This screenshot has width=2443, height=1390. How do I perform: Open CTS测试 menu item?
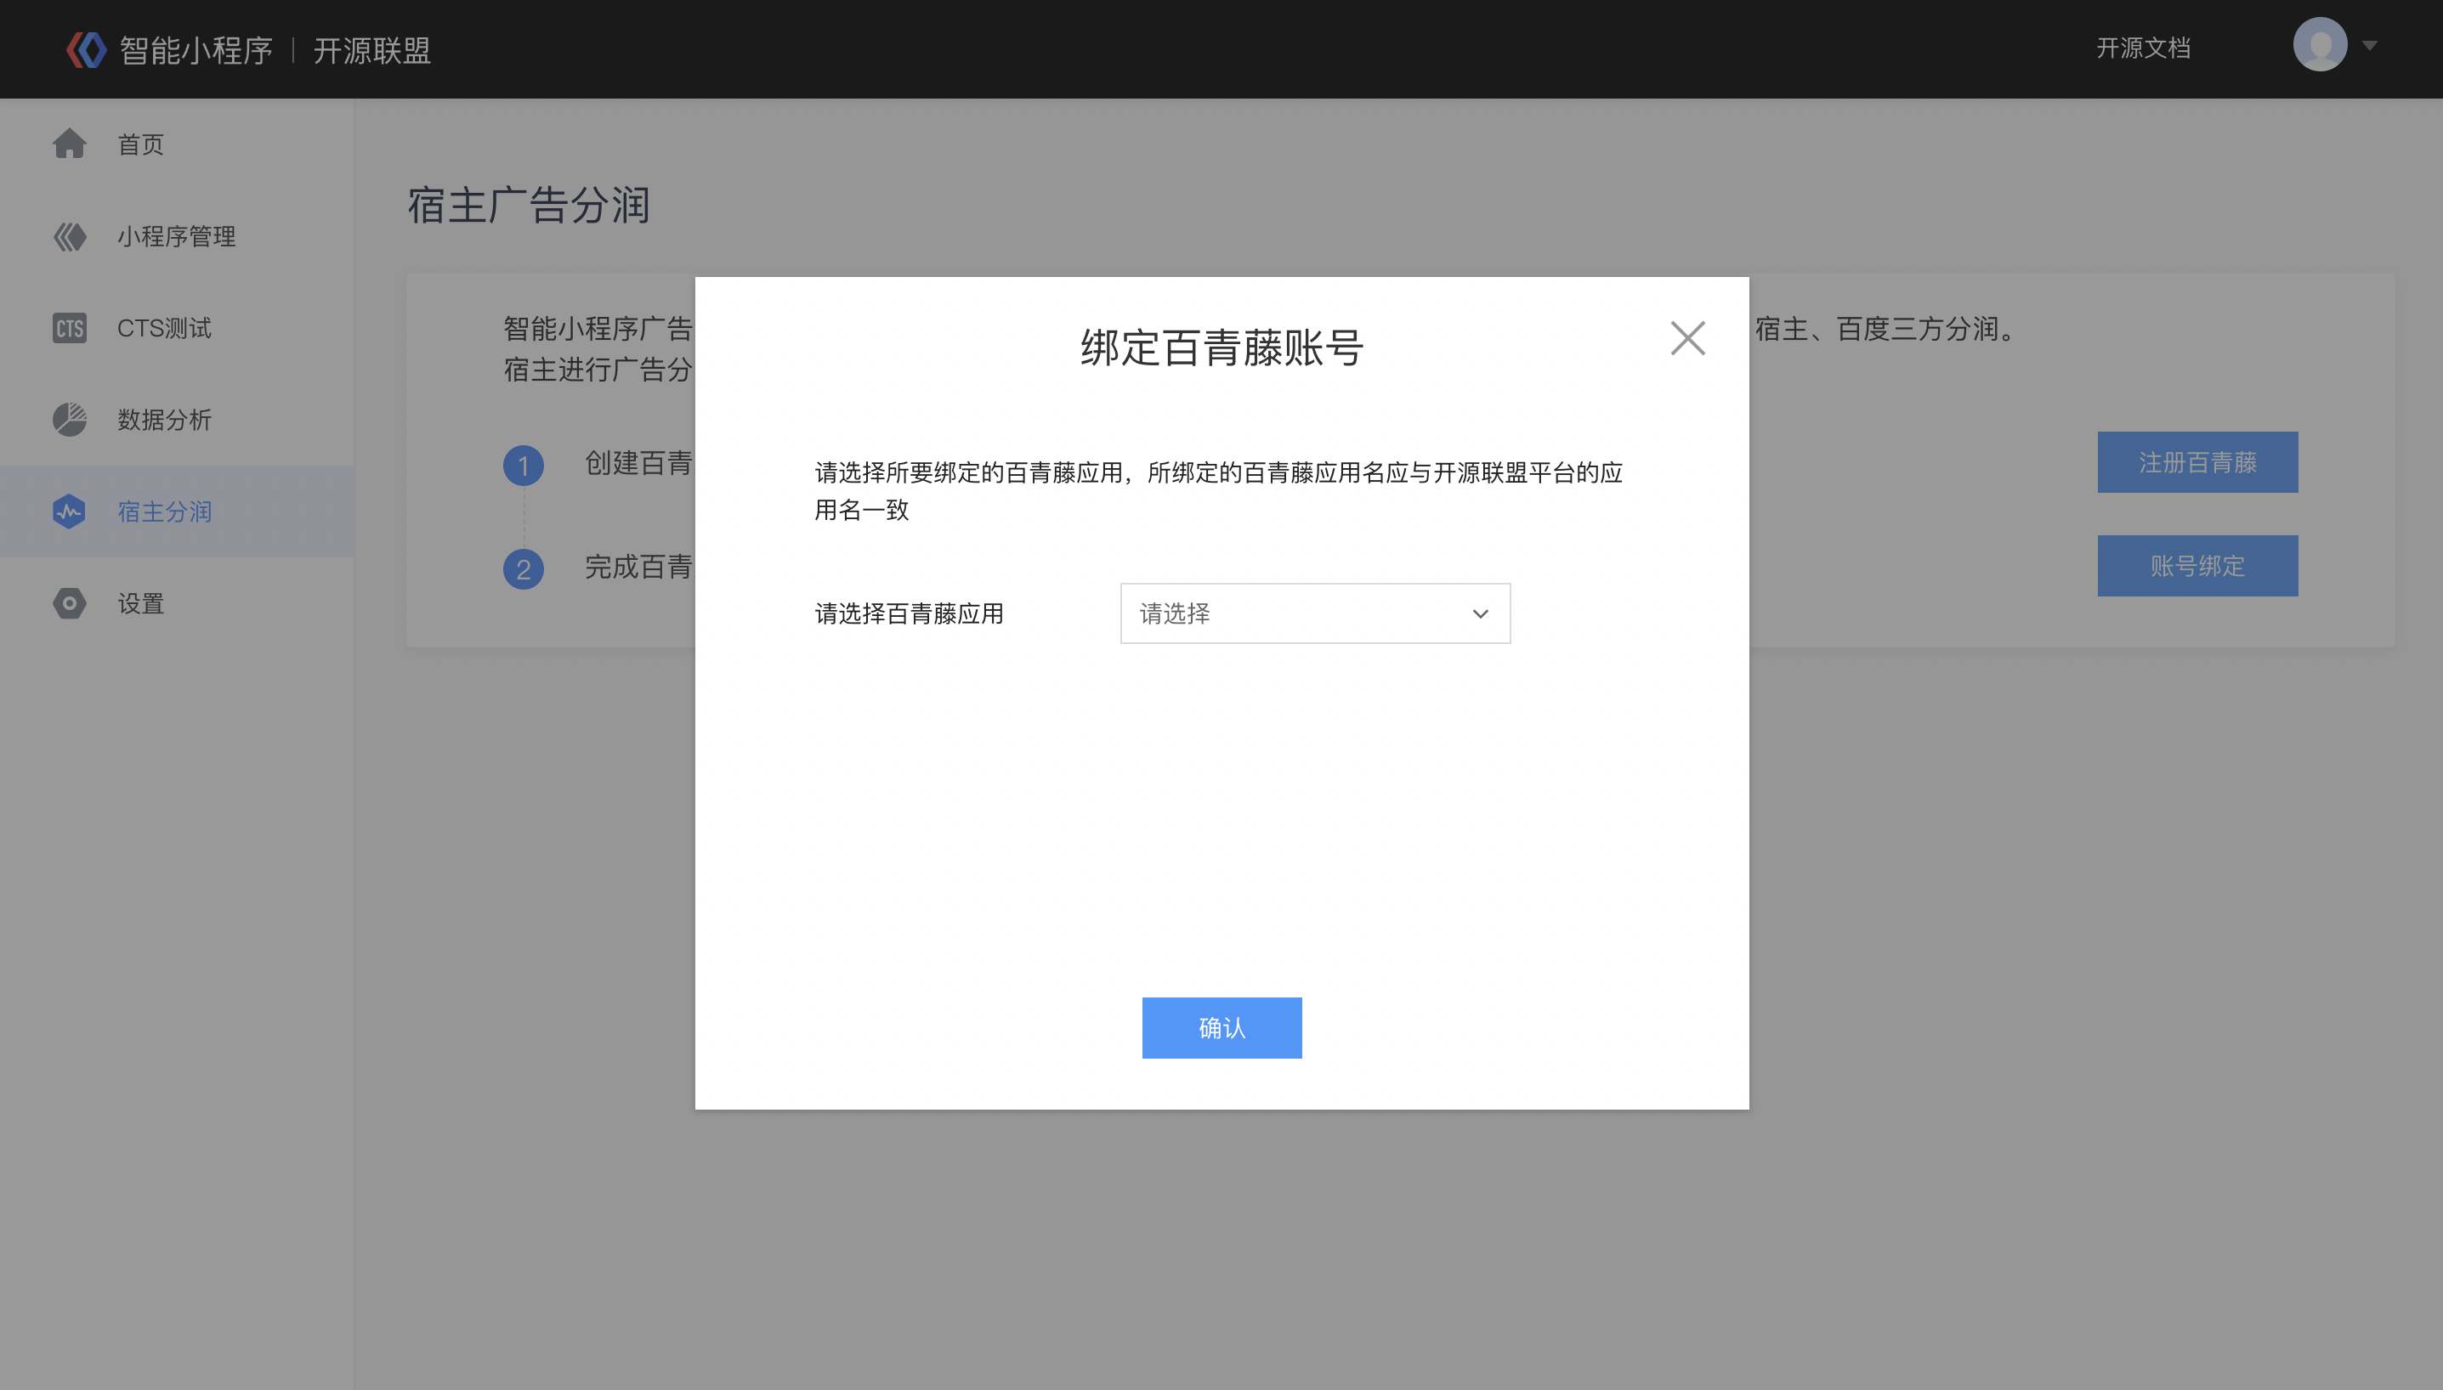[177, 329]
